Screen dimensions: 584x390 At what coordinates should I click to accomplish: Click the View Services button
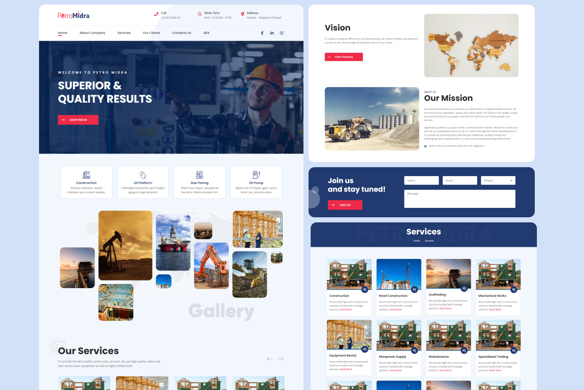pos(343,57)
